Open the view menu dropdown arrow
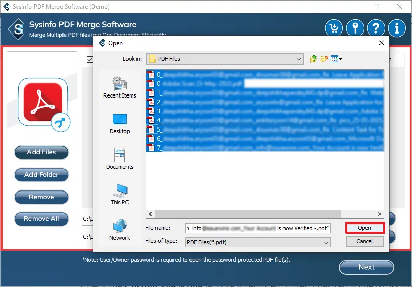The width and height of the screenshot is (412, 287). point(340,59)
